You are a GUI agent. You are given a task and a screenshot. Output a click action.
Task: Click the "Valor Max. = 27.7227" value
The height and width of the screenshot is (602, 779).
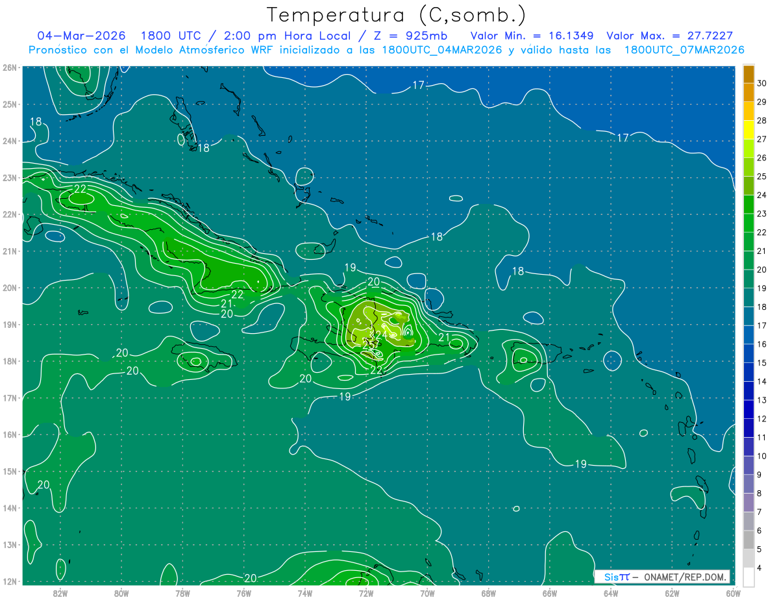click(x=670, y=36)
